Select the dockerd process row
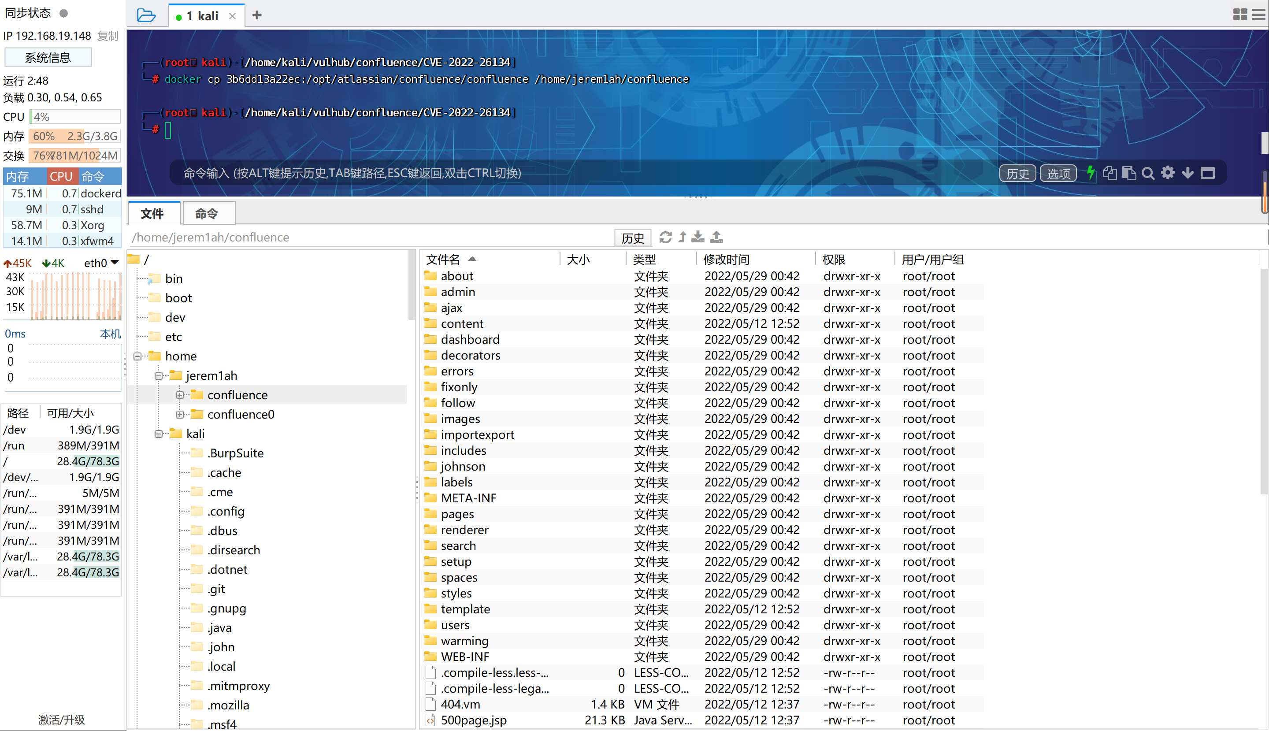 [63, 193]
